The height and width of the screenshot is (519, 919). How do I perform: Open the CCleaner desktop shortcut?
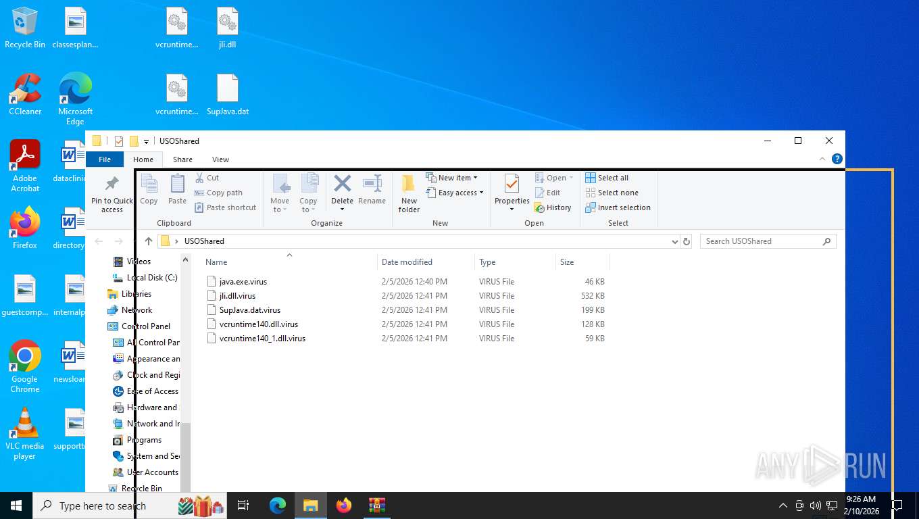(25, 95)
